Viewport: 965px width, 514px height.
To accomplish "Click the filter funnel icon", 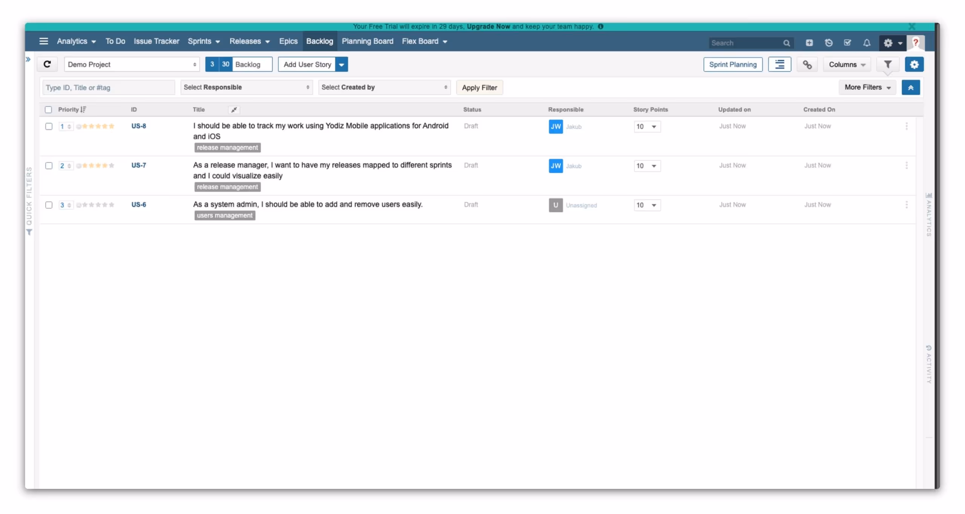I will [888, 64].
